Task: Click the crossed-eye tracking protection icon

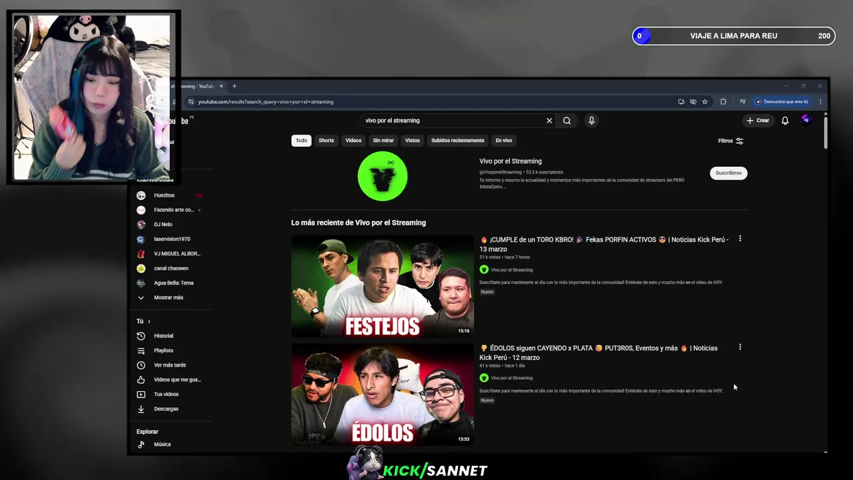Action: click(x=693, y=102)
